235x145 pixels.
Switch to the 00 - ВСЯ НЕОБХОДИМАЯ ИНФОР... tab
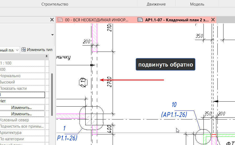coord(97,20)
